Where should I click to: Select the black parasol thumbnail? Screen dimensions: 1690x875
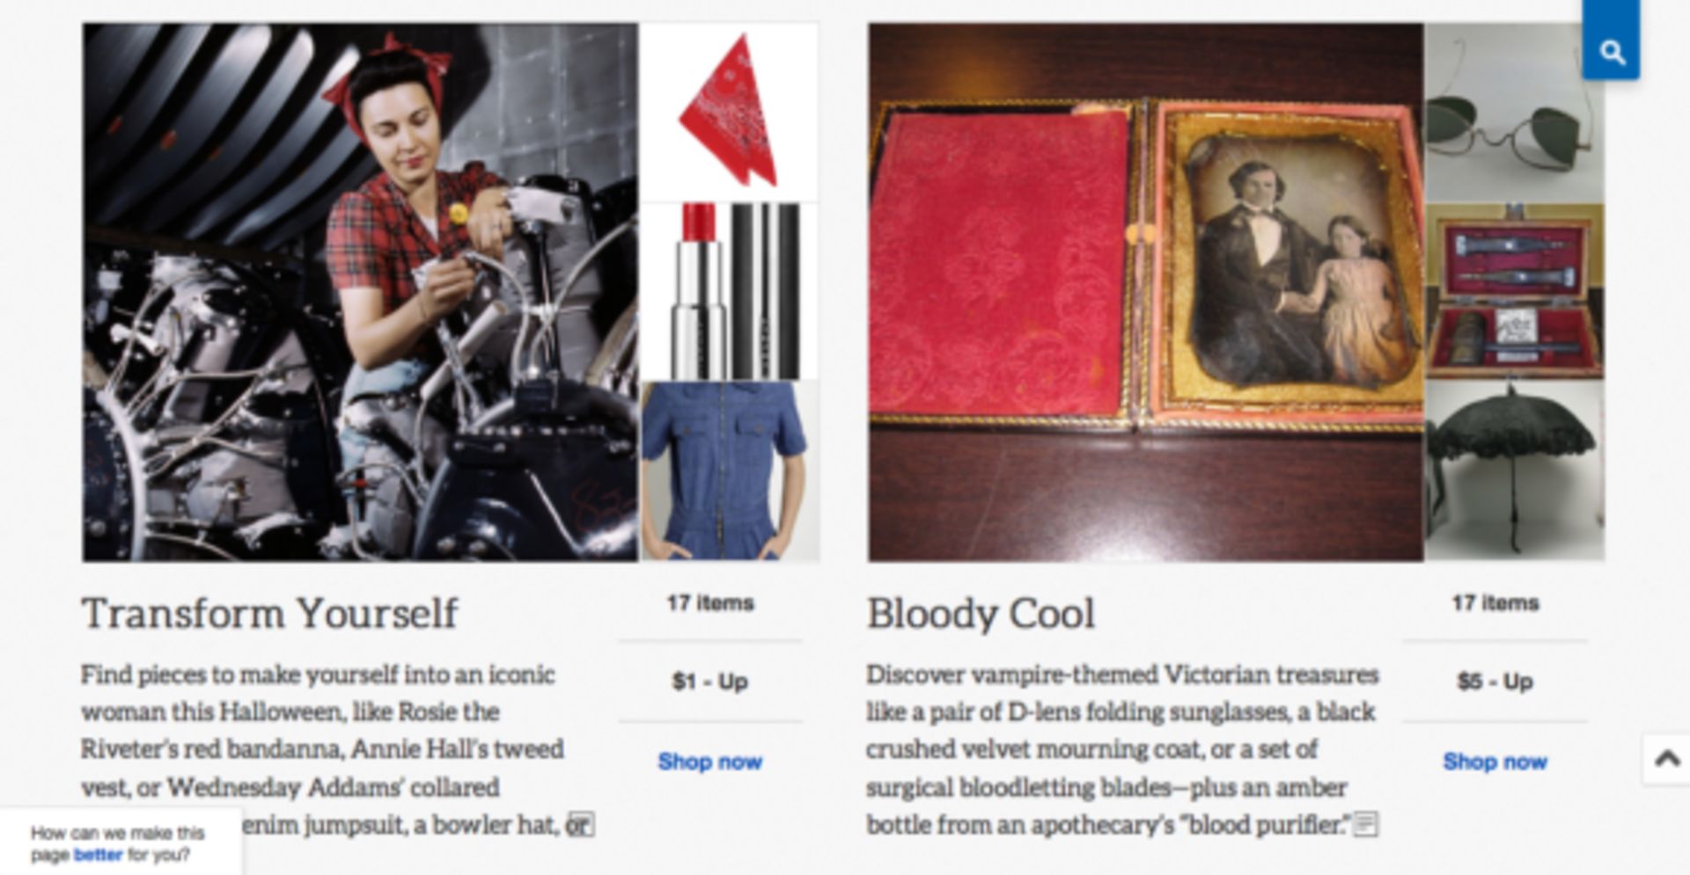1514,471
